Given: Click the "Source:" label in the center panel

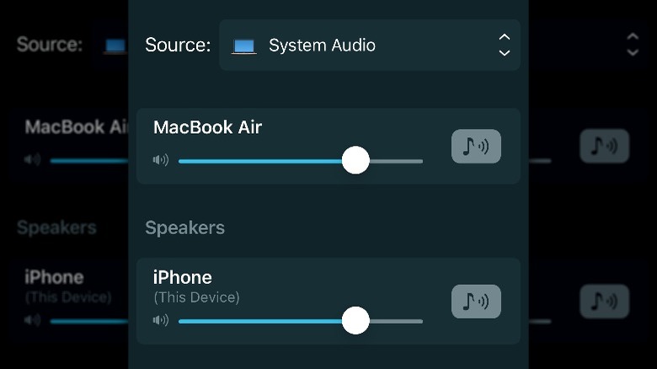Looking at the screenshot, I should coord(178,45).
